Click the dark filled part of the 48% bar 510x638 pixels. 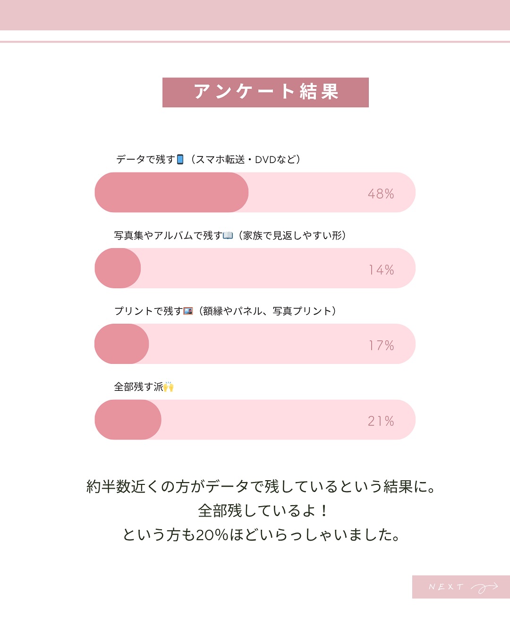171,192
